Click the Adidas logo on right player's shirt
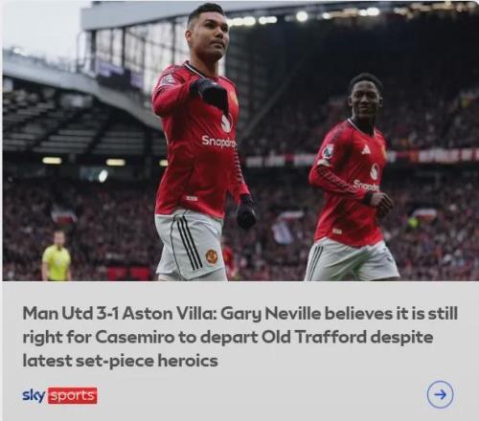Image resolution: width=479 pixels, height=421 pixels. click(365, 150)
